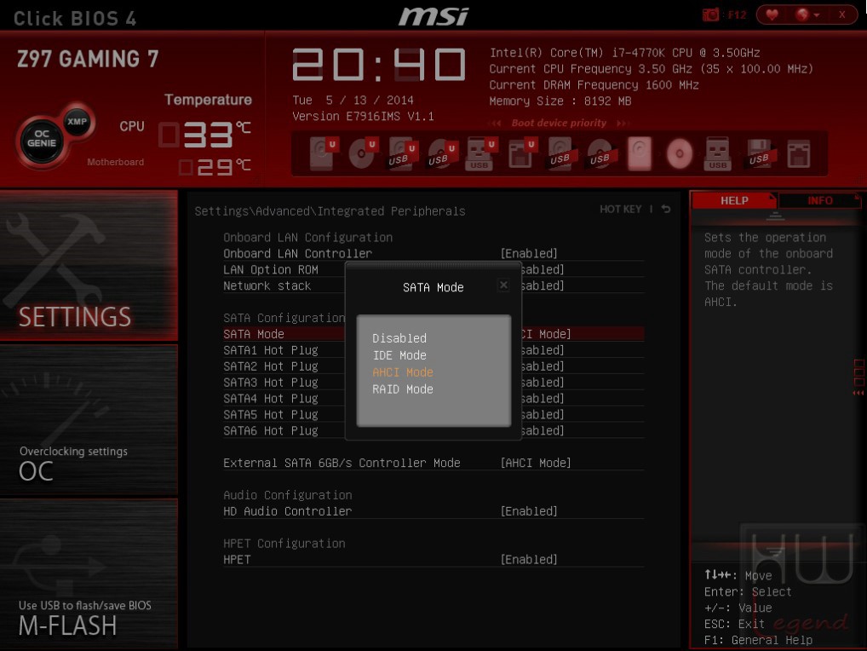Screen dimensions: 867x651
Task: Toggle the OC Genie button
Action: click(42, 139)
